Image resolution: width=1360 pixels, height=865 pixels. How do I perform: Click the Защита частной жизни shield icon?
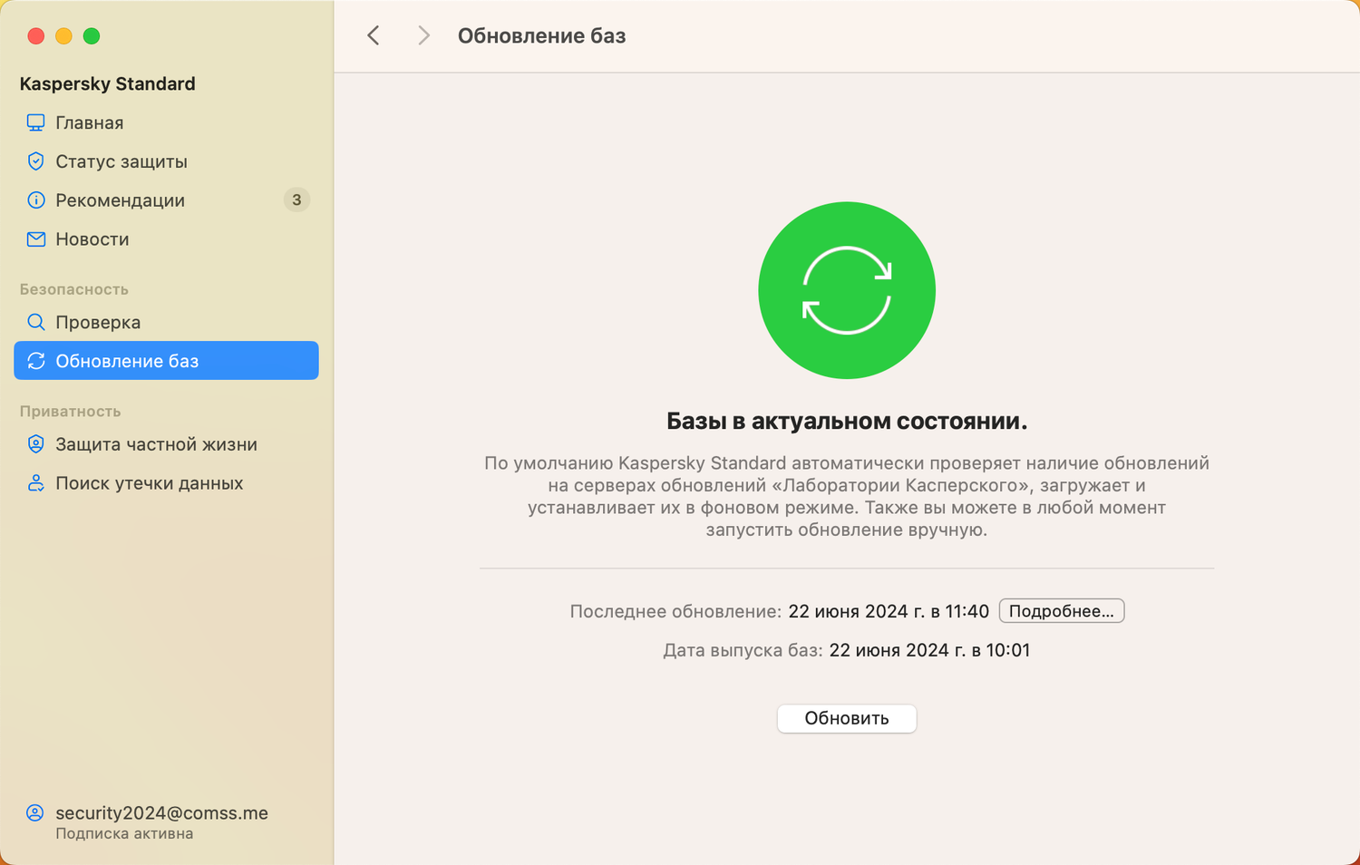35,444
